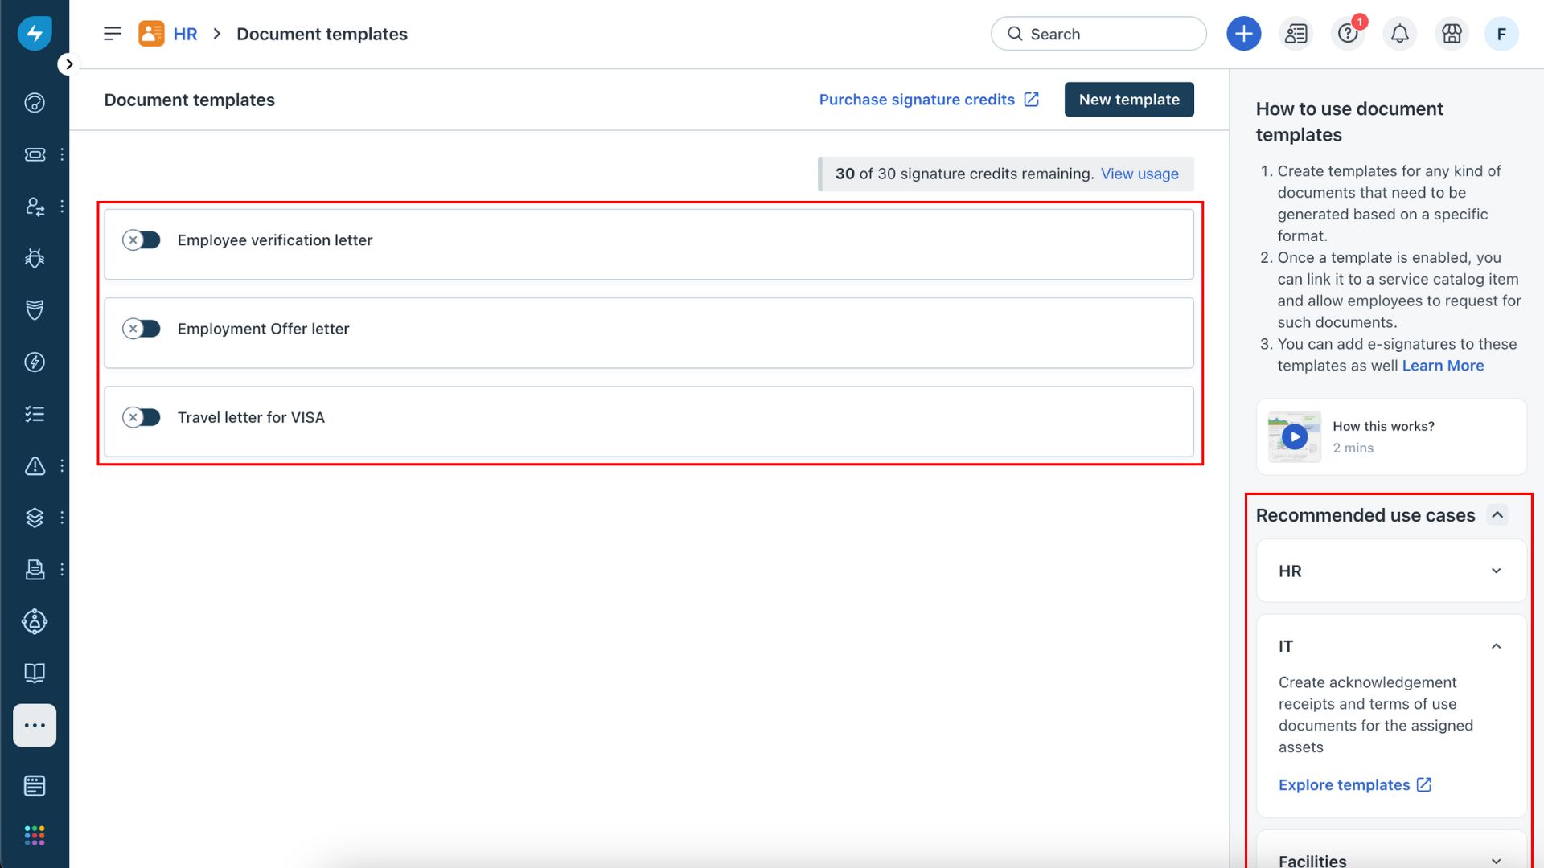The image size is (1544, 868).
Task: Toggle on the Employment Offer letter template
Action: (142, 329)
